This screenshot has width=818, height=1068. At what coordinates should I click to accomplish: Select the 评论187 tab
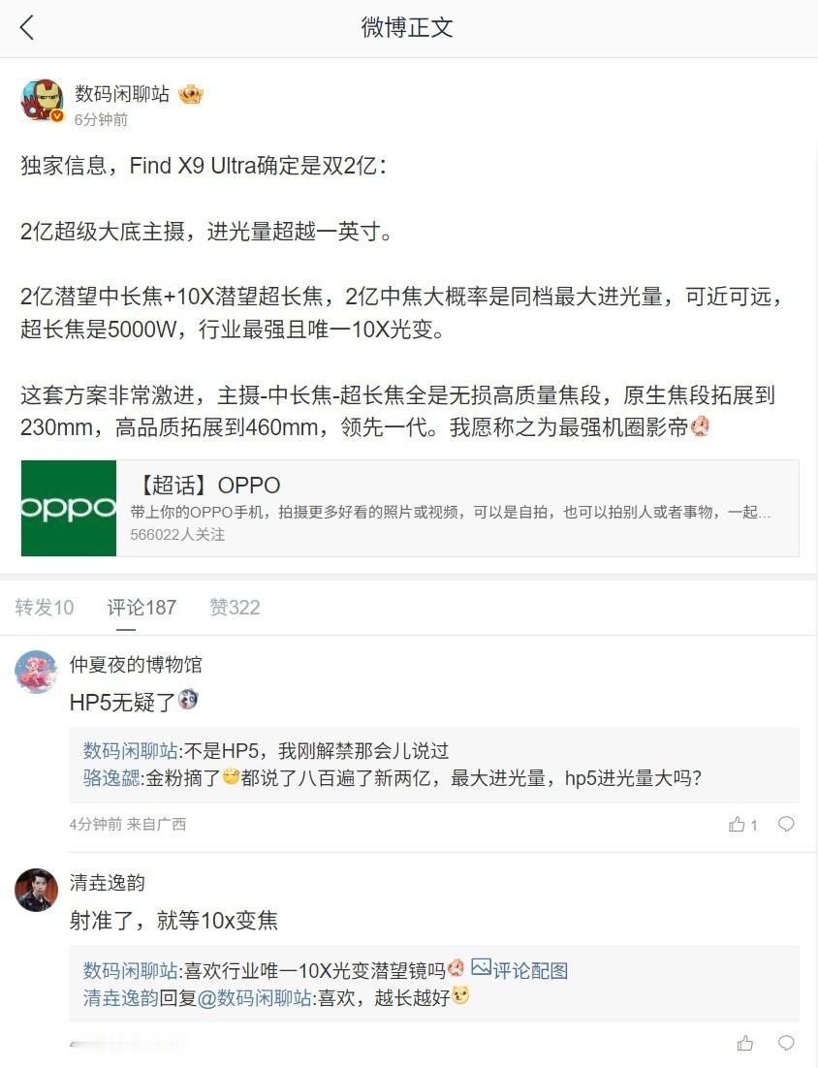coord(141,607)
